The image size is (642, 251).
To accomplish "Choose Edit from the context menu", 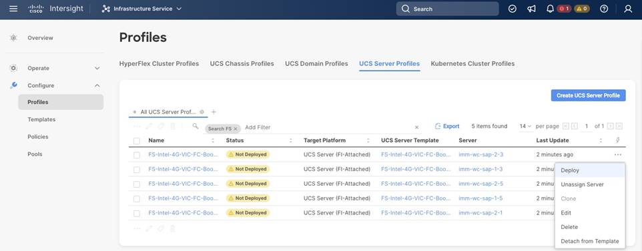I will tap(590, 212).
